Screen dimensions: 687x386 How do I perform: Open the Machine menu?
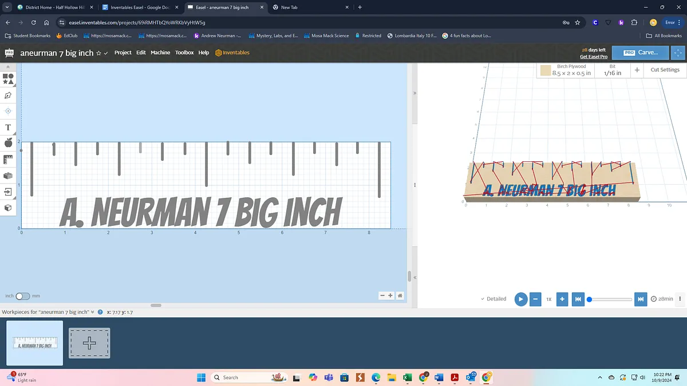point(160,53)
